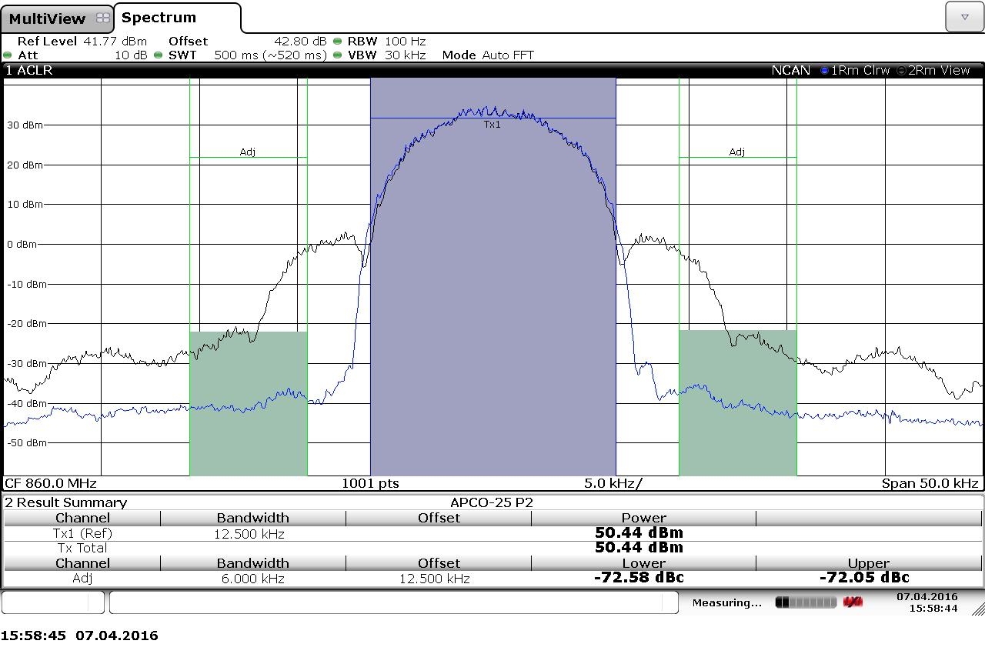Click the 1Rm Clrw trace indicator

pos(855,70)
